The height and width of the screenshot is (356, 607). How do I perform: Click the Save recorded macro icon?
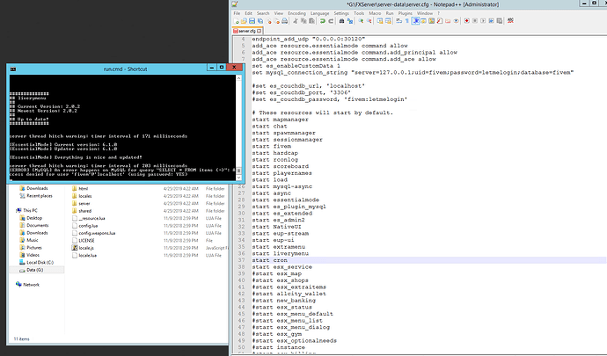[x=500, y=21]
